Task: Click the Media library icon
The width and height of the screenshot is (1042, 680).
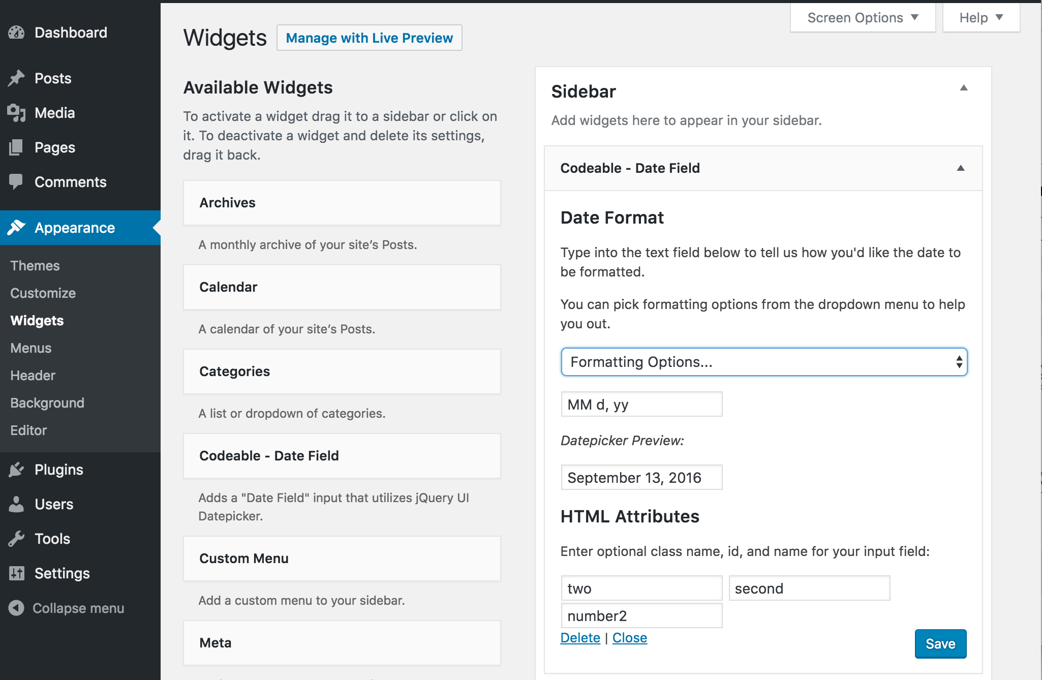Action: 16,113
